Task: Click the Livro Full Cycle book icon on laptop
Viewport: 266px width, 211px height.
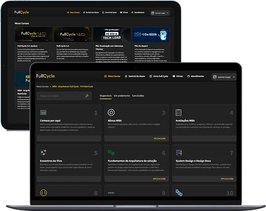Action: pyautogui.click(x=150, y=77)
